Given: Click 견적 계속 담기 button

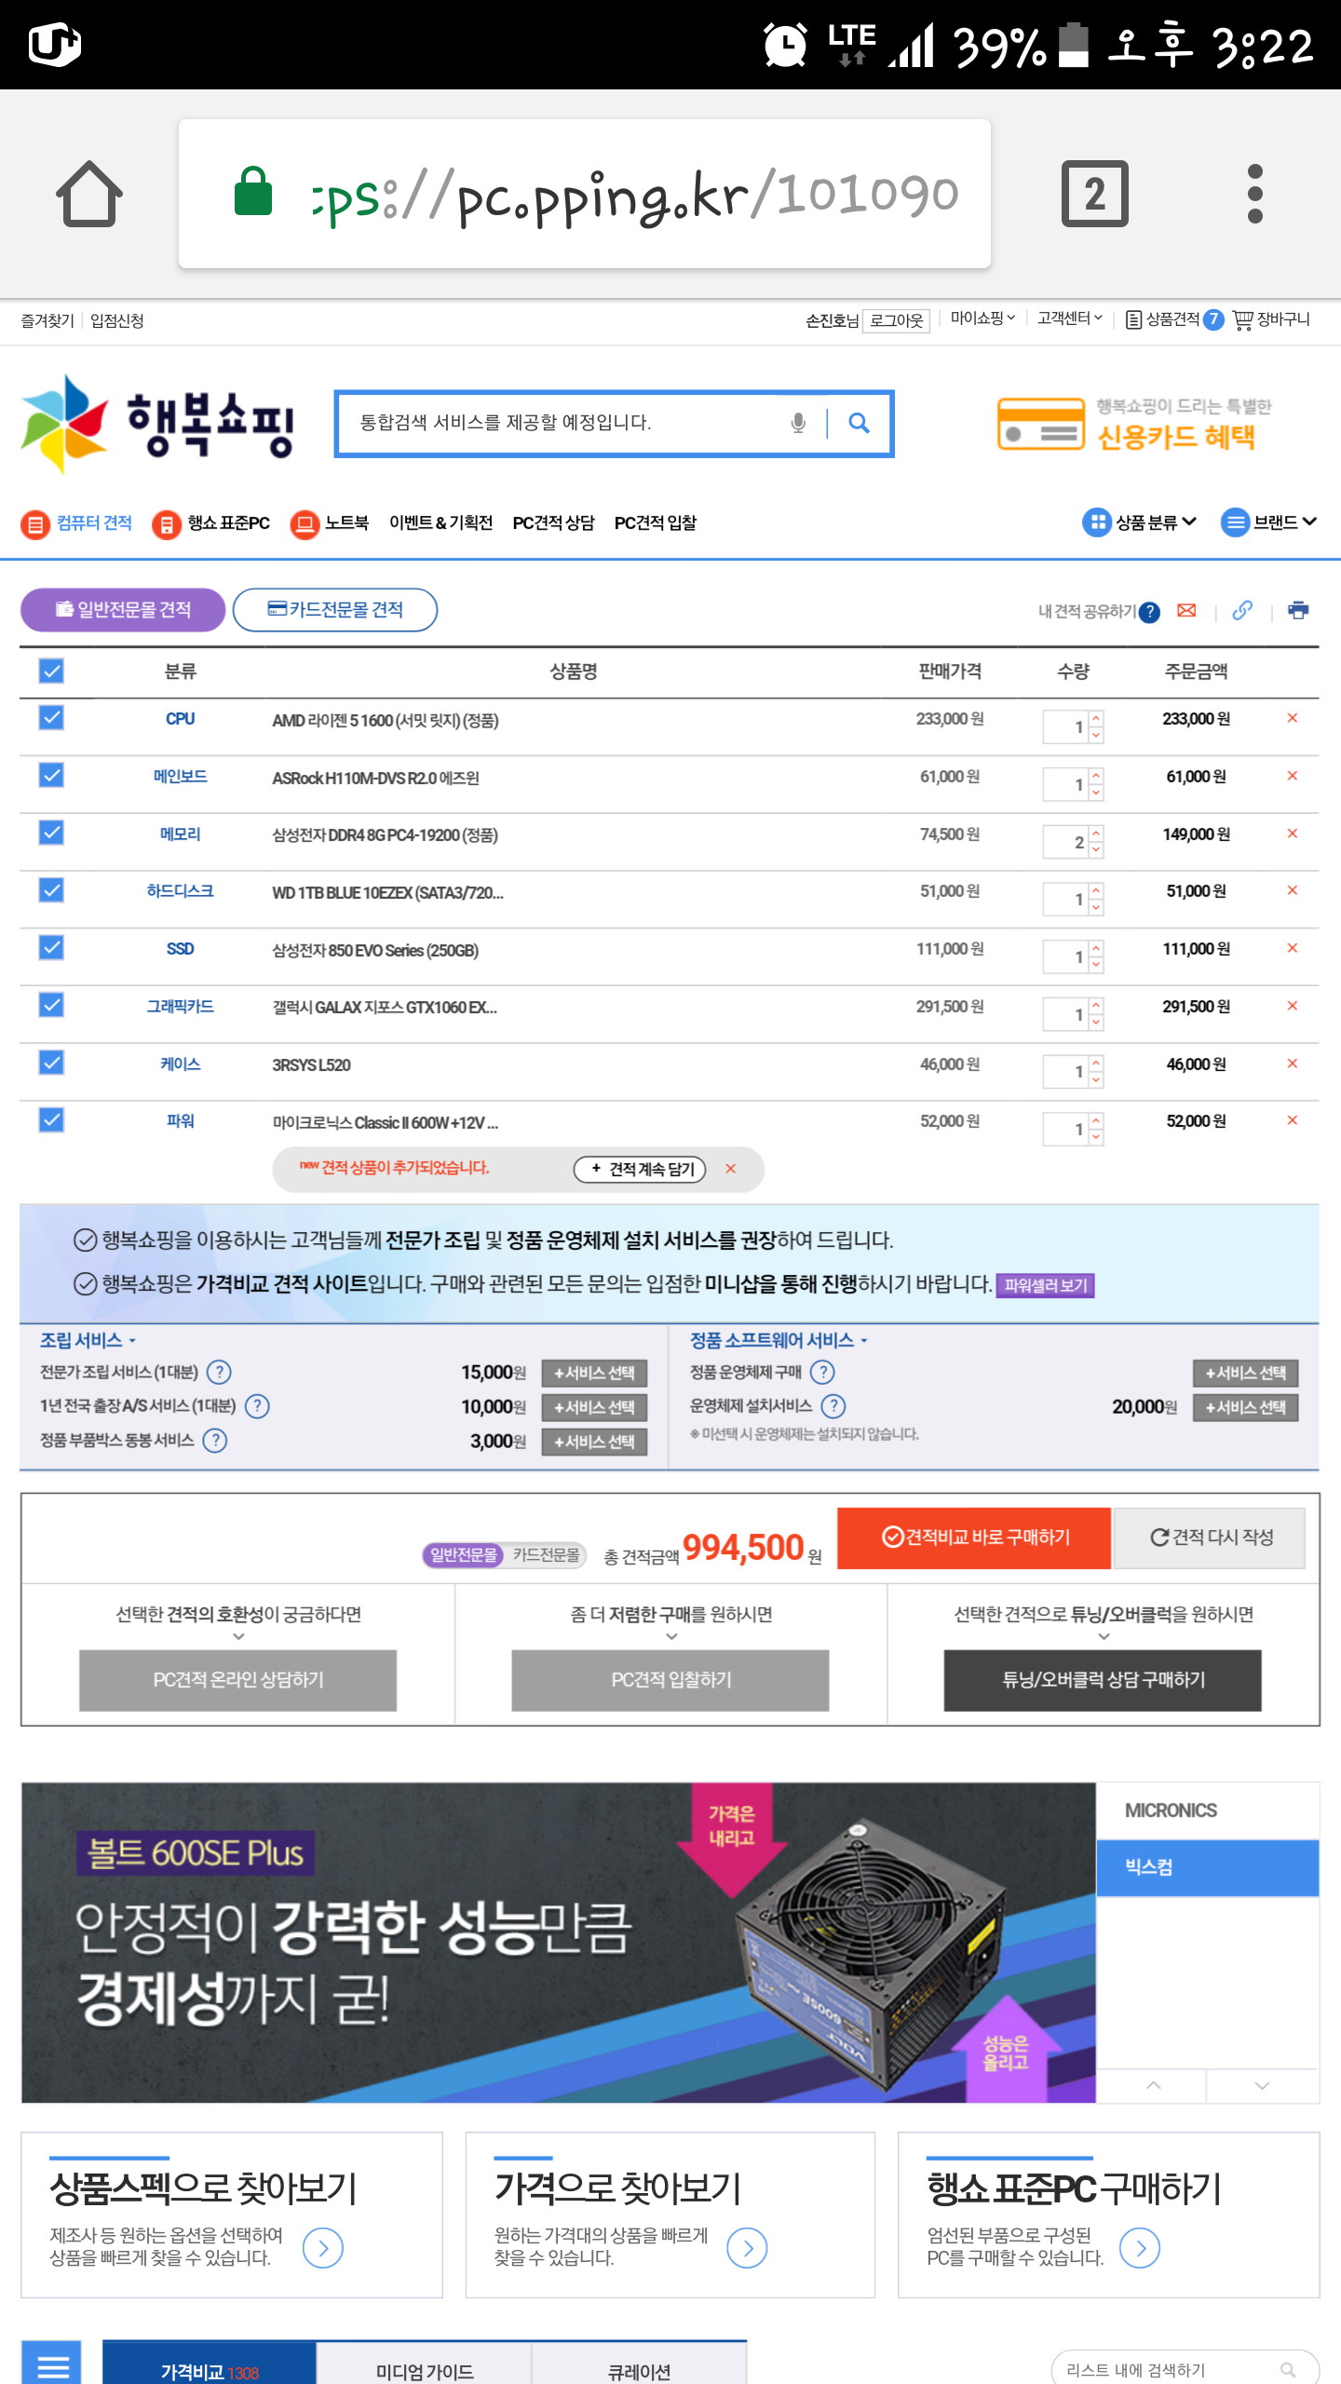Looking at the screenshot, I should (640, 1170).
